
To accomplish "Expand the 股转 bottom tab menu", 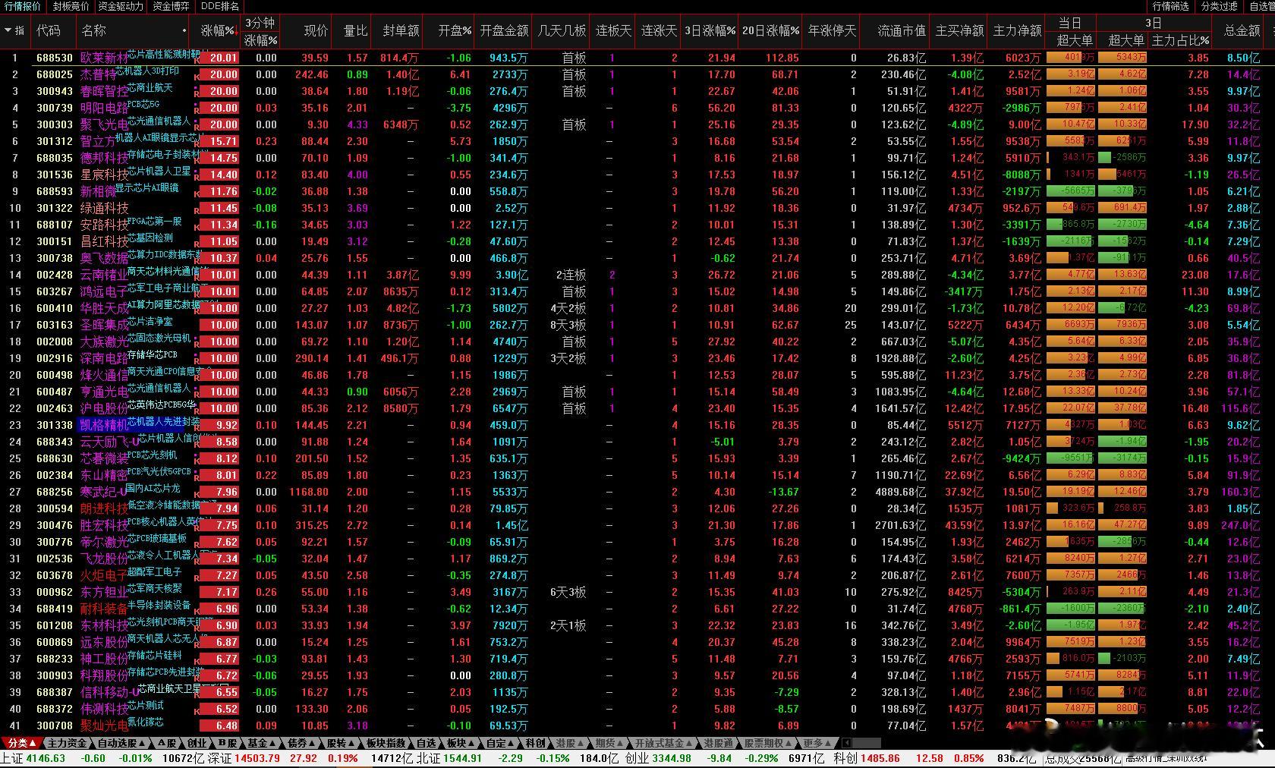I will coord(340,743).
